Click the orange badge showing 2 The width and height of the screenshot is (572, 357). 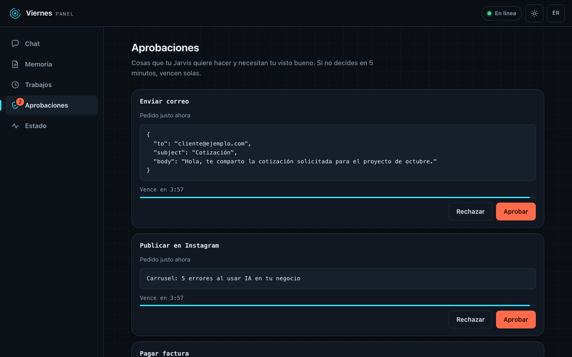point(20,102)
